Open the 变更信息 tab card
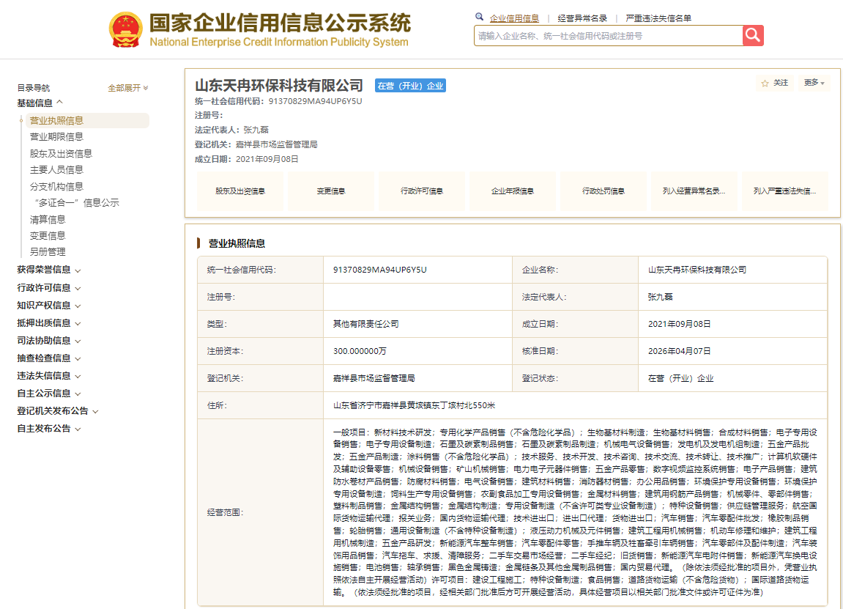 pyautogui.click(x=331, y=191)
